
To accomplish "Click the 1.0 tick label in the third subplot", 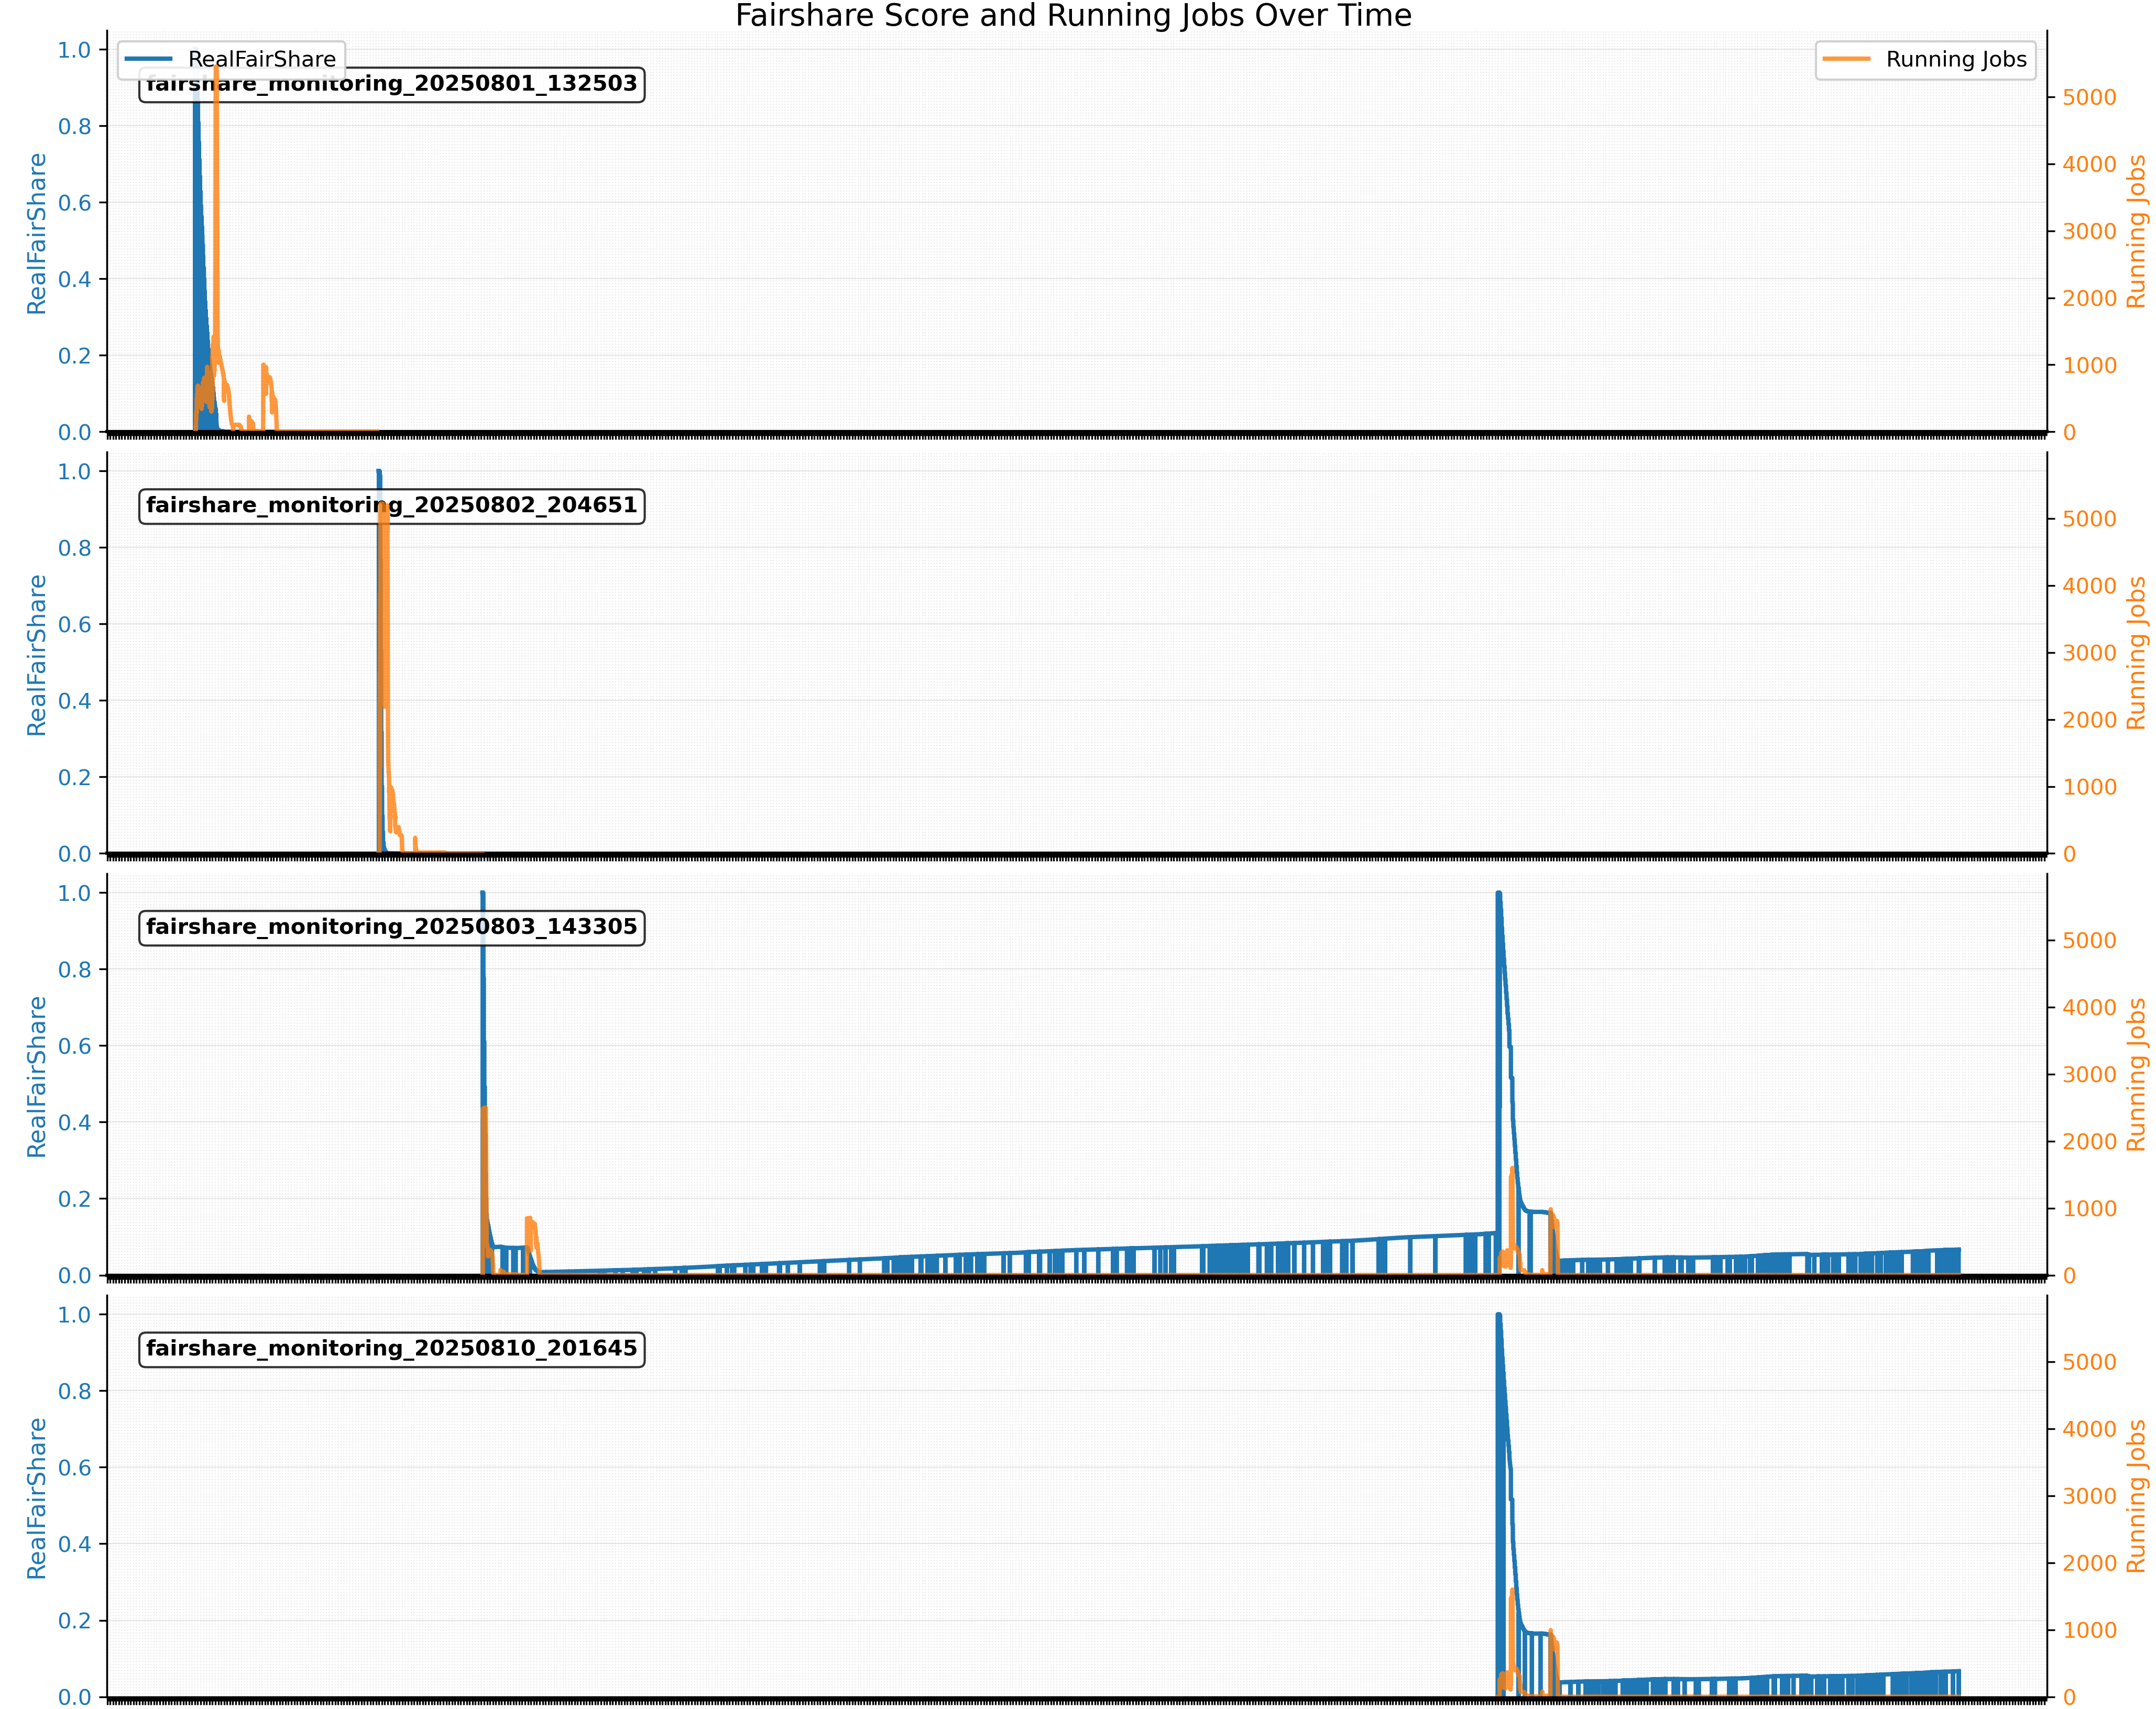I will pyautogui.click(x=74, y=894).
